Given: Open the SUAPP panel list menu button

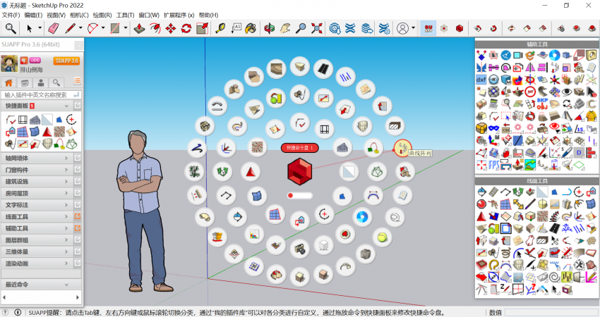Looking at the screenshot, I should click(77, 81).
